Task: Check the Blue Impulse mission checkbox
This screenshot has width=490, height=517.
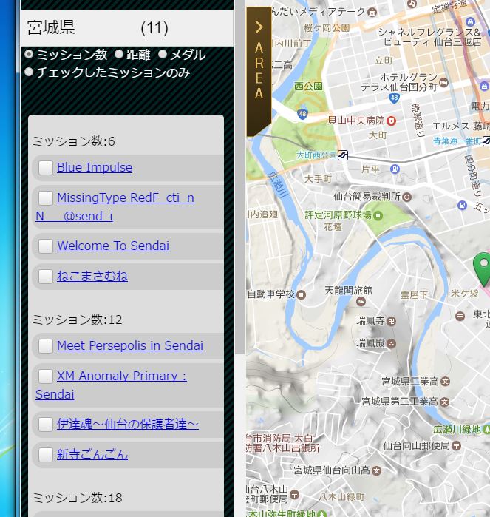Action: (x=46, y=167)
